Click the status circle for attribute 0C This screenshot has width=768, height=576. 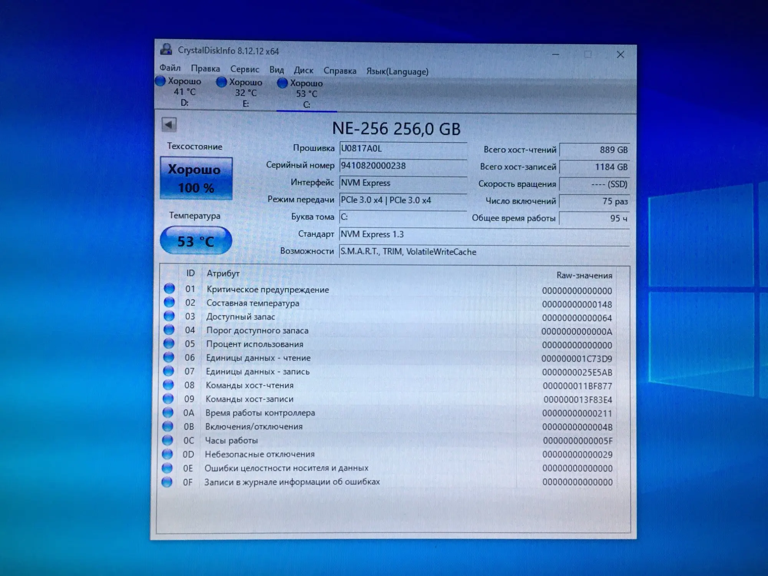167,440
